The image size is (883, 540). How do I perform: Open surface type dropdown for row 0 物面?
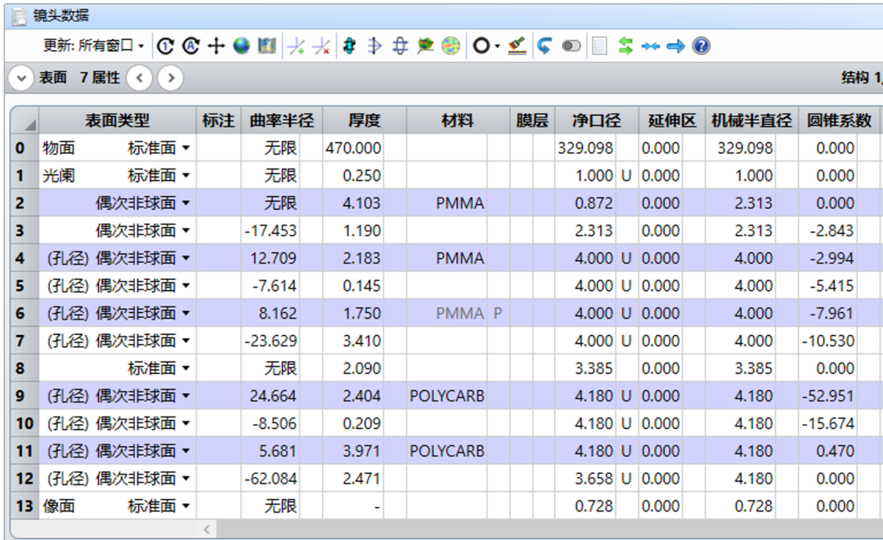(x=186, y=149)
